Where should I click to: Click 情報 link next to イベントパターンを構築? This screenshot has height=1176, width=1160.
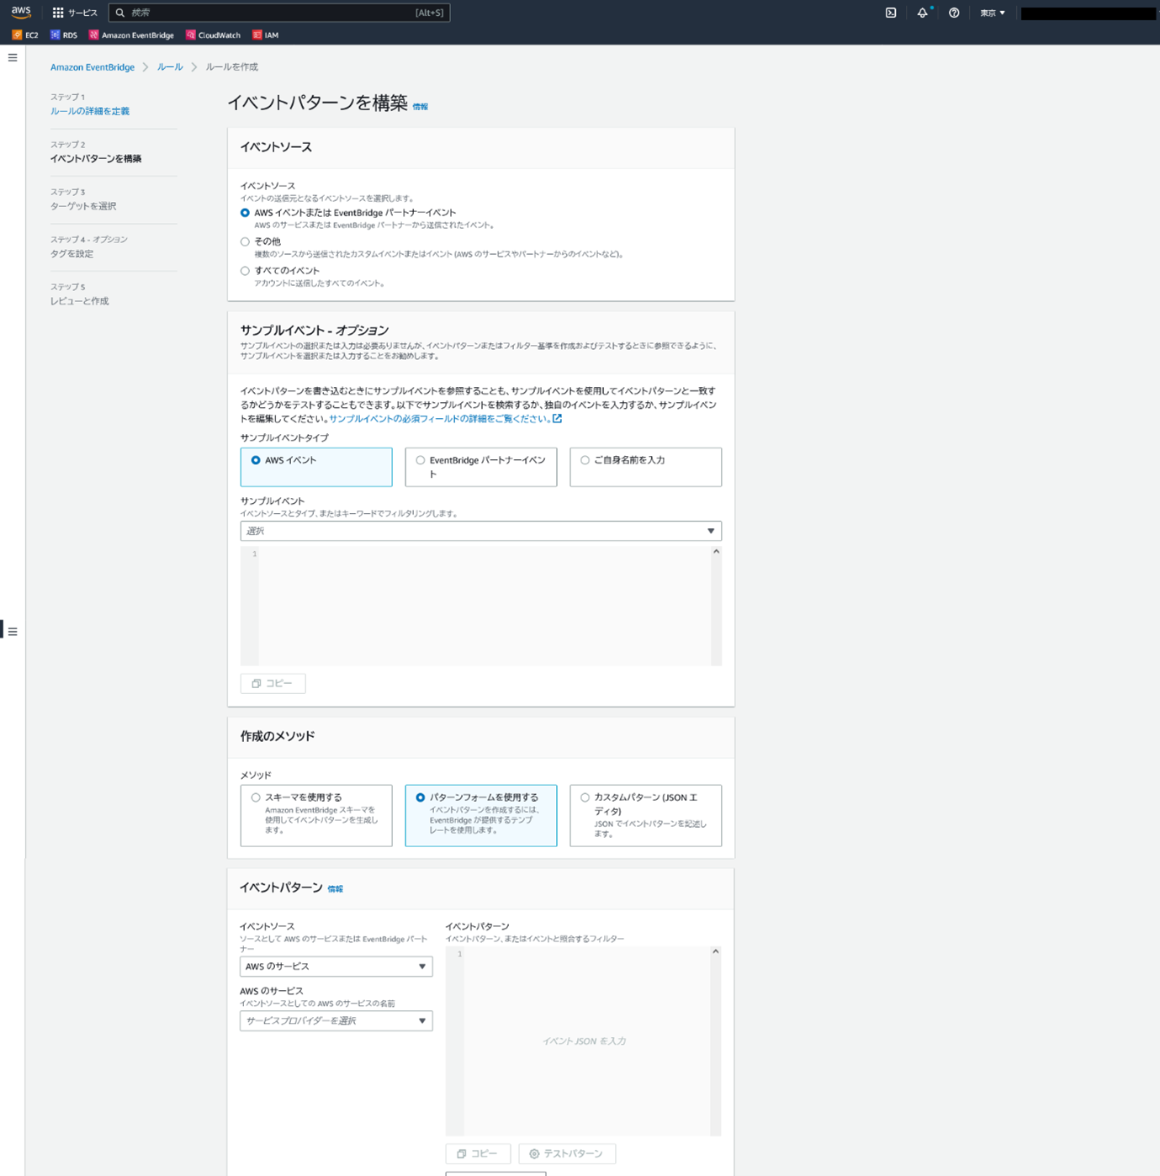point(421,107)
